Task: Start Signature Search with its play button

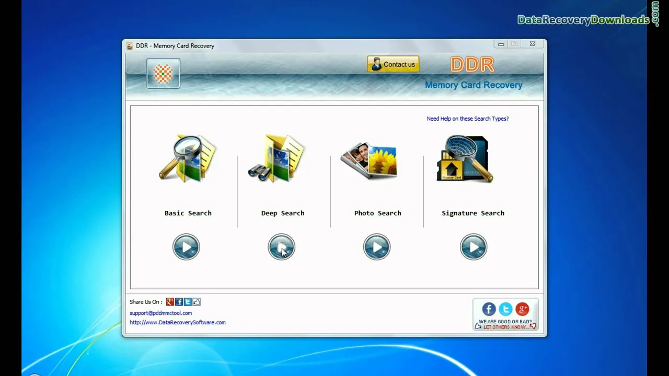Action: coord(474,247)
